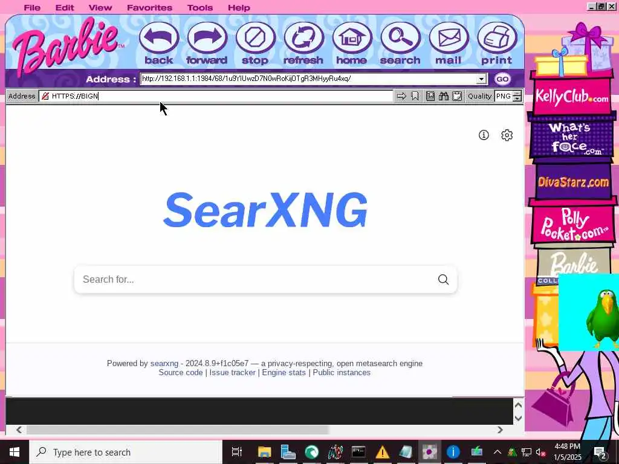Click the horizontal scrollbar right arrow
This screenshot has height=464, width=619.
pyautogui.click(x=500, y=430)
